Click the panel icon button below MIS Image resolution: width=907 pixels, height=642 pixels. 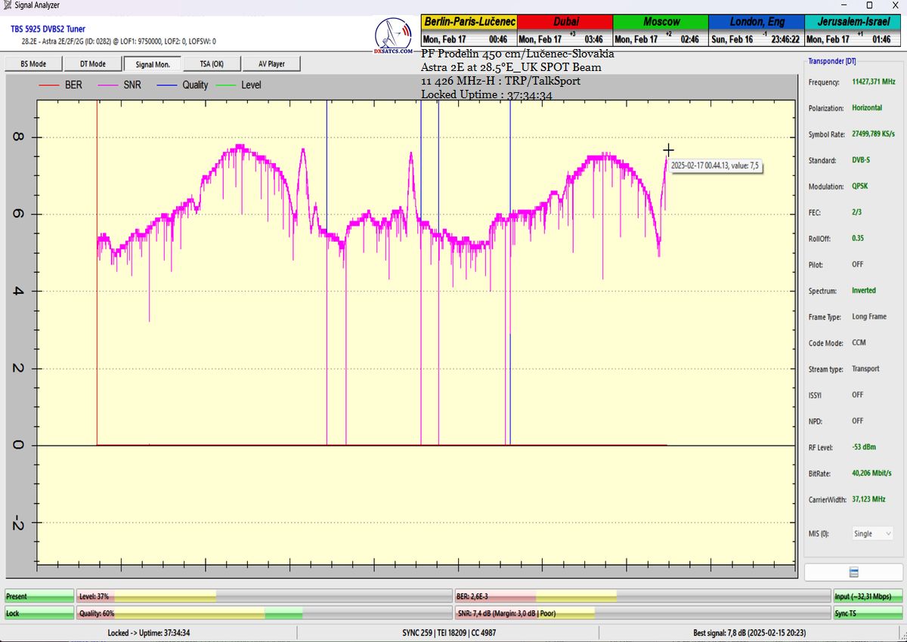click(853, 572)
